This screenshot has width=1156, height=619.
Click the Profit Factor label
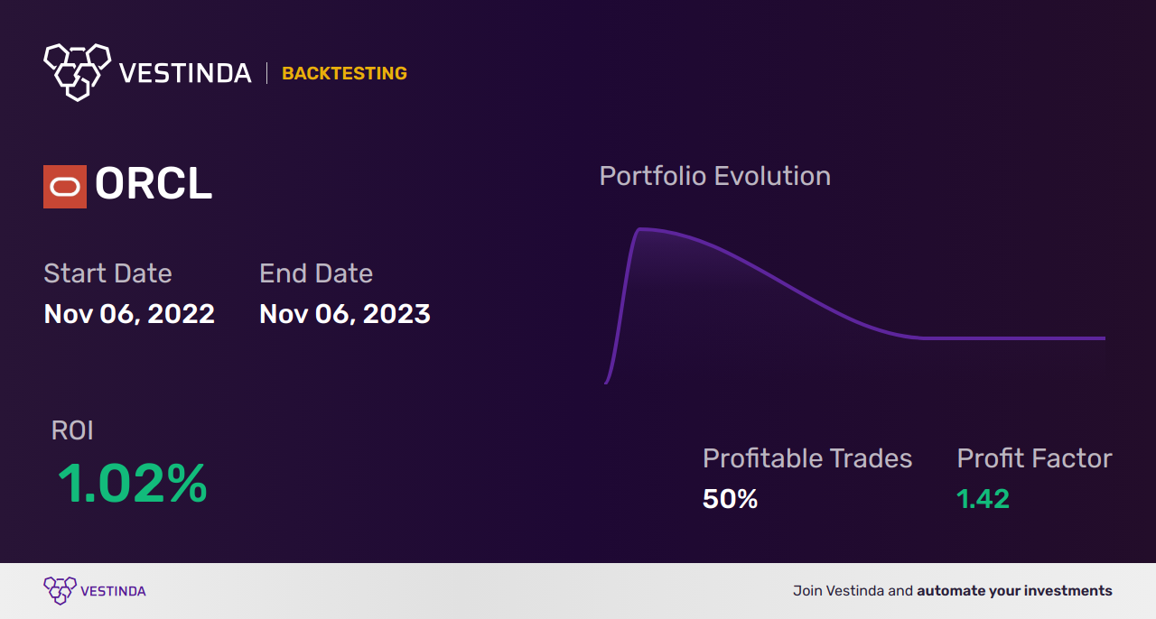[x=1034, y=458]
